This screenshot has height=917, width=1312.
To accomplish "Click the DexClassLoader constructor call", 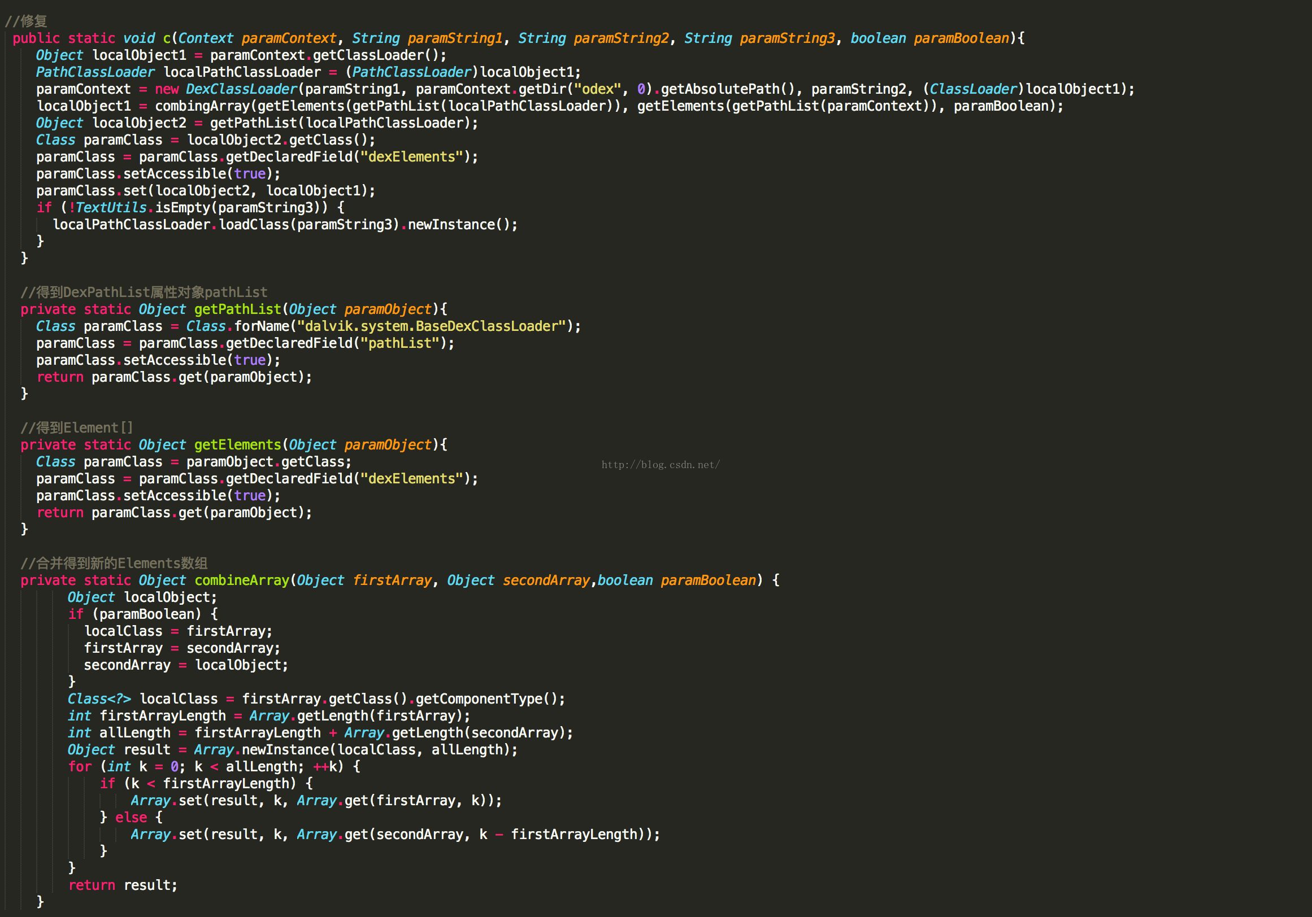I will pyautogui.click(x=242, y=90).
